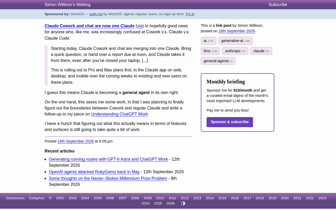Image resolution: width=336 pixels, height=210 pixels.
Task: Go to the 2020 archive
Action: [285, 198]
